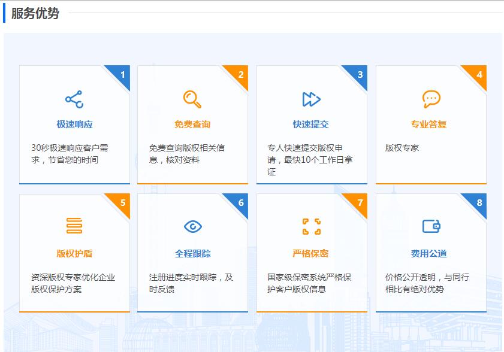Click the blue corner badge numbered 1

122,74
